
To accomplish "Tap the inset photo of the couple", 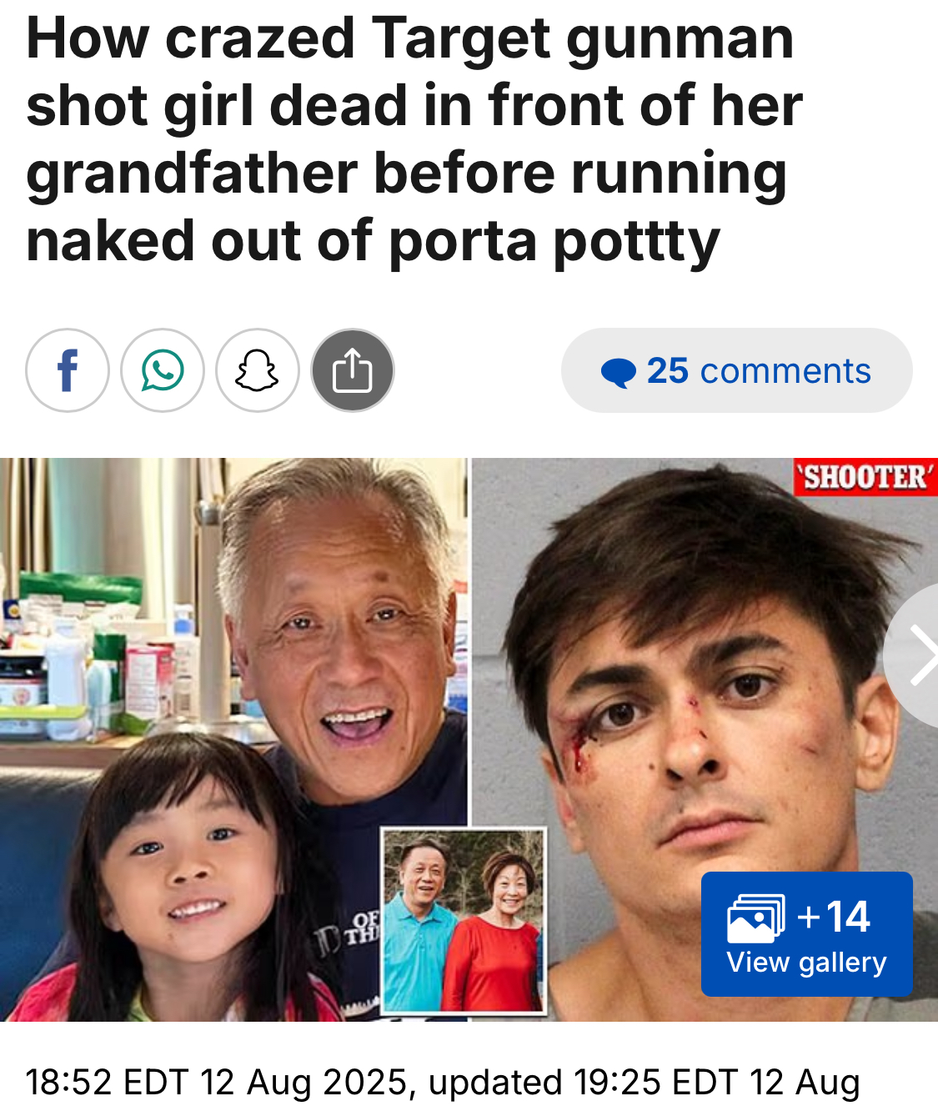I will (x=464, y=921).
